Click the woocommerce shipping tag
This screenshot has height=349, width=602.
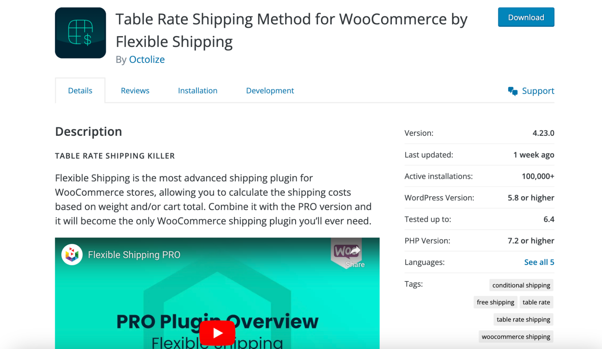tap(515, 336)
